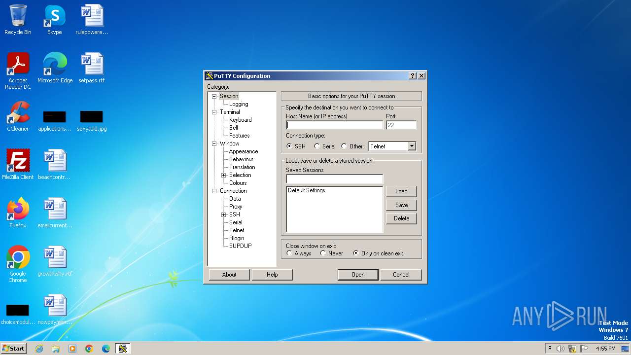Screen dimensions: 631x355
Task: Click the Cancel button
Action: 401,275
